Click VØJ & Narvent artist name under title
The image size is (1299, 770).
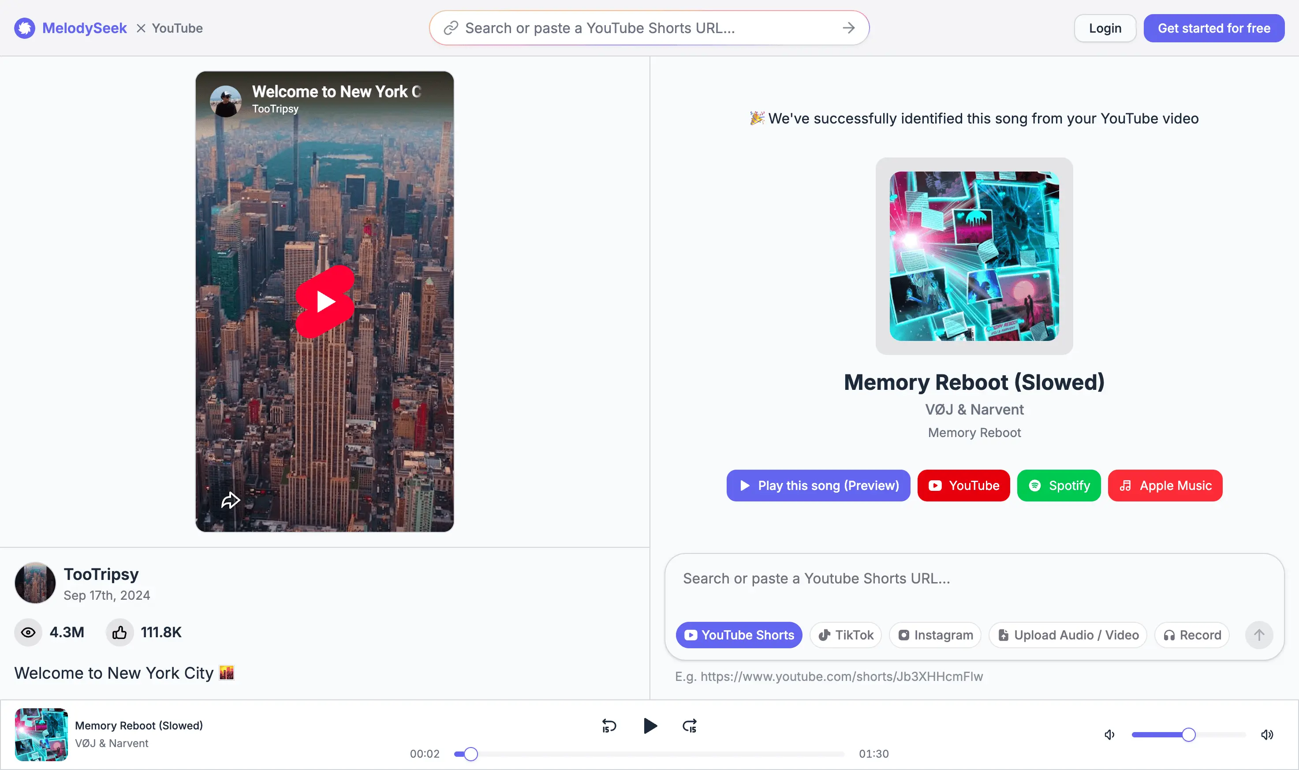(x=974, y=409)
